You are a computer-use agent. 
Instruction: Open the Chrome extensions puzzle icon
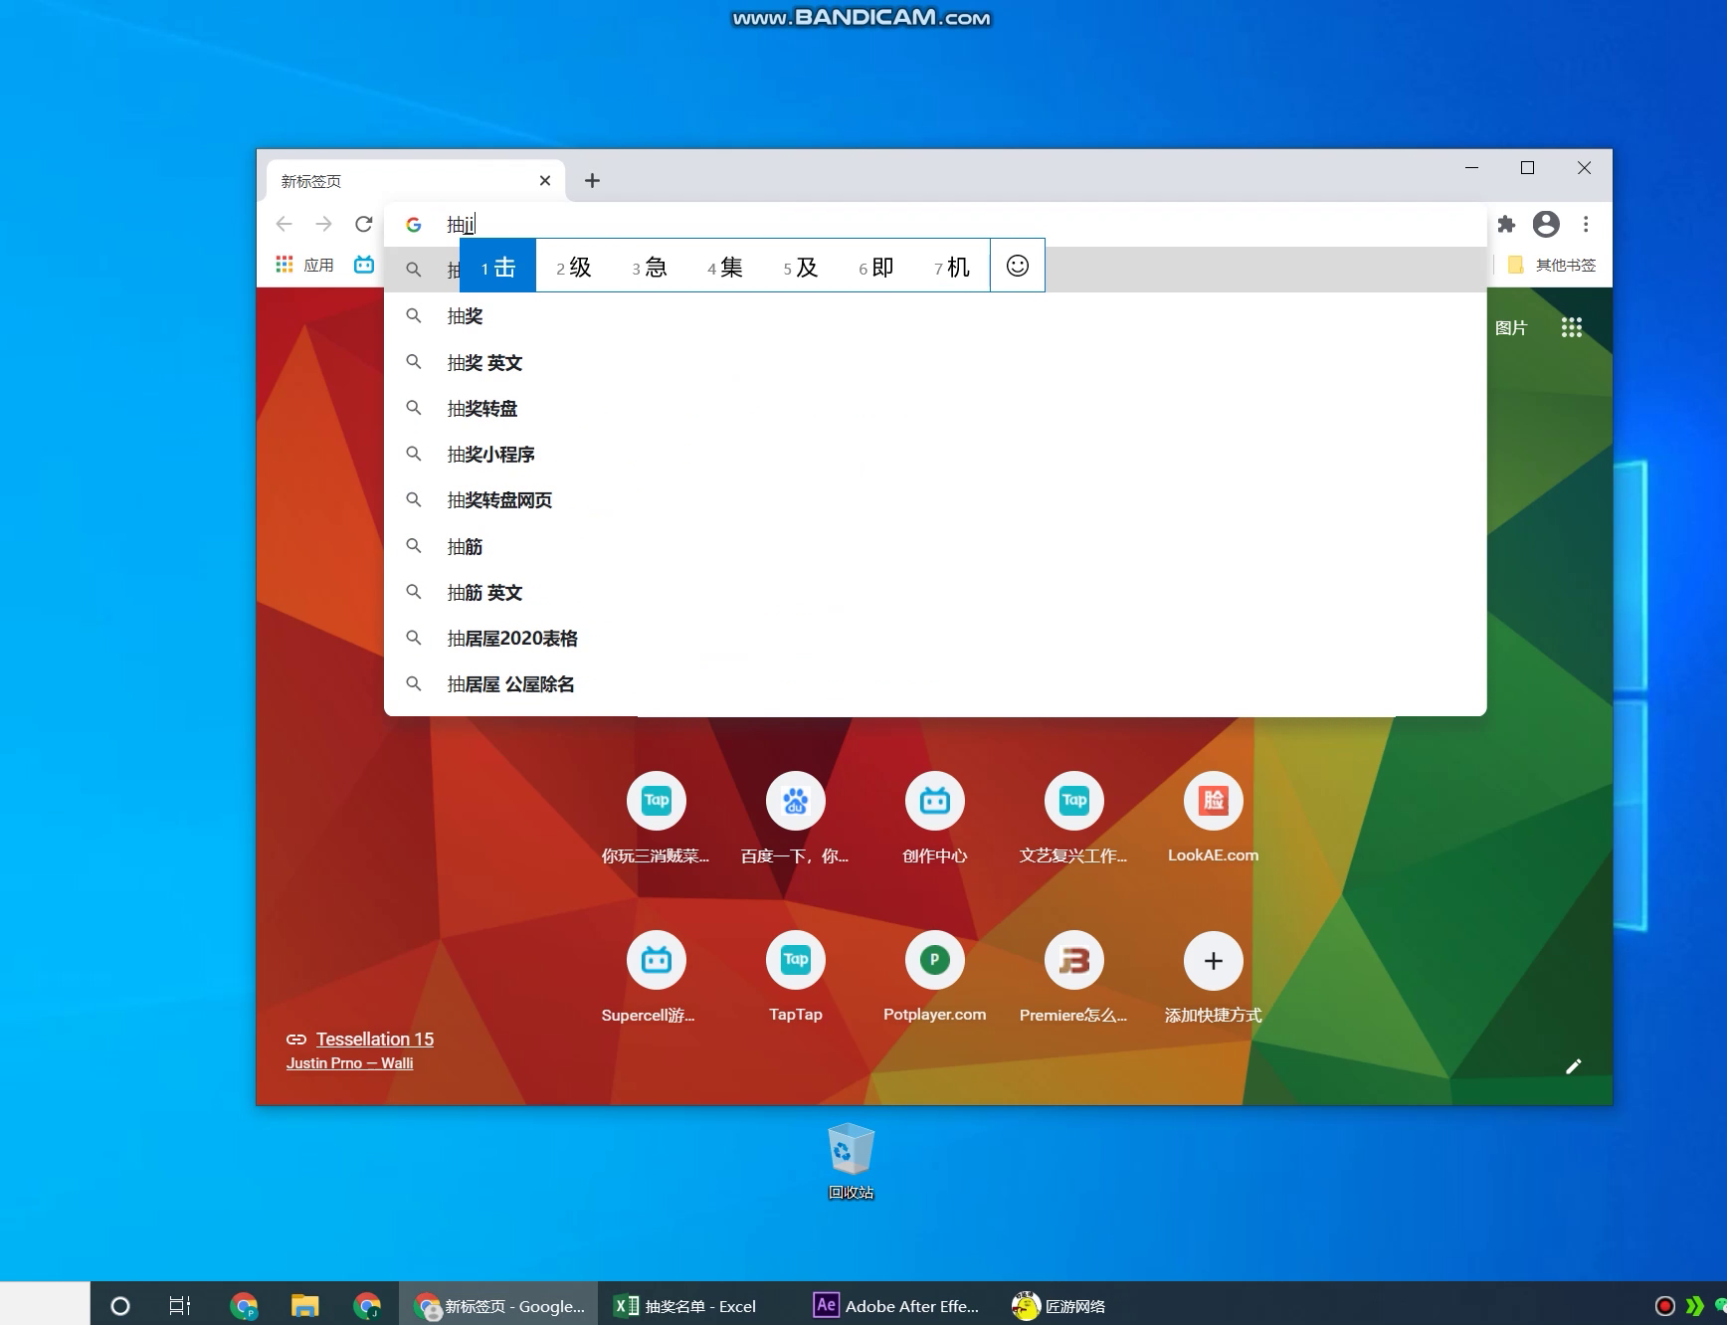(x=1506, y=224)
